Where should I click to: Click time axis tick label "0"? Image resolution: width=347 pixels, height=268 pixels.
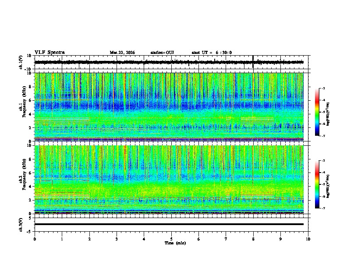click(35, 239)
